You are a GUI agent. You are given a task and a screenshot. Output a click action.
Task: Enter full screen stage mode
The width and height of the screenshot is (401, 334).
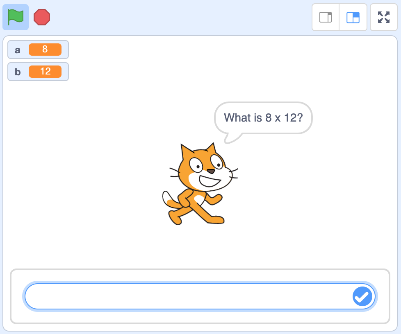[384, 17]
